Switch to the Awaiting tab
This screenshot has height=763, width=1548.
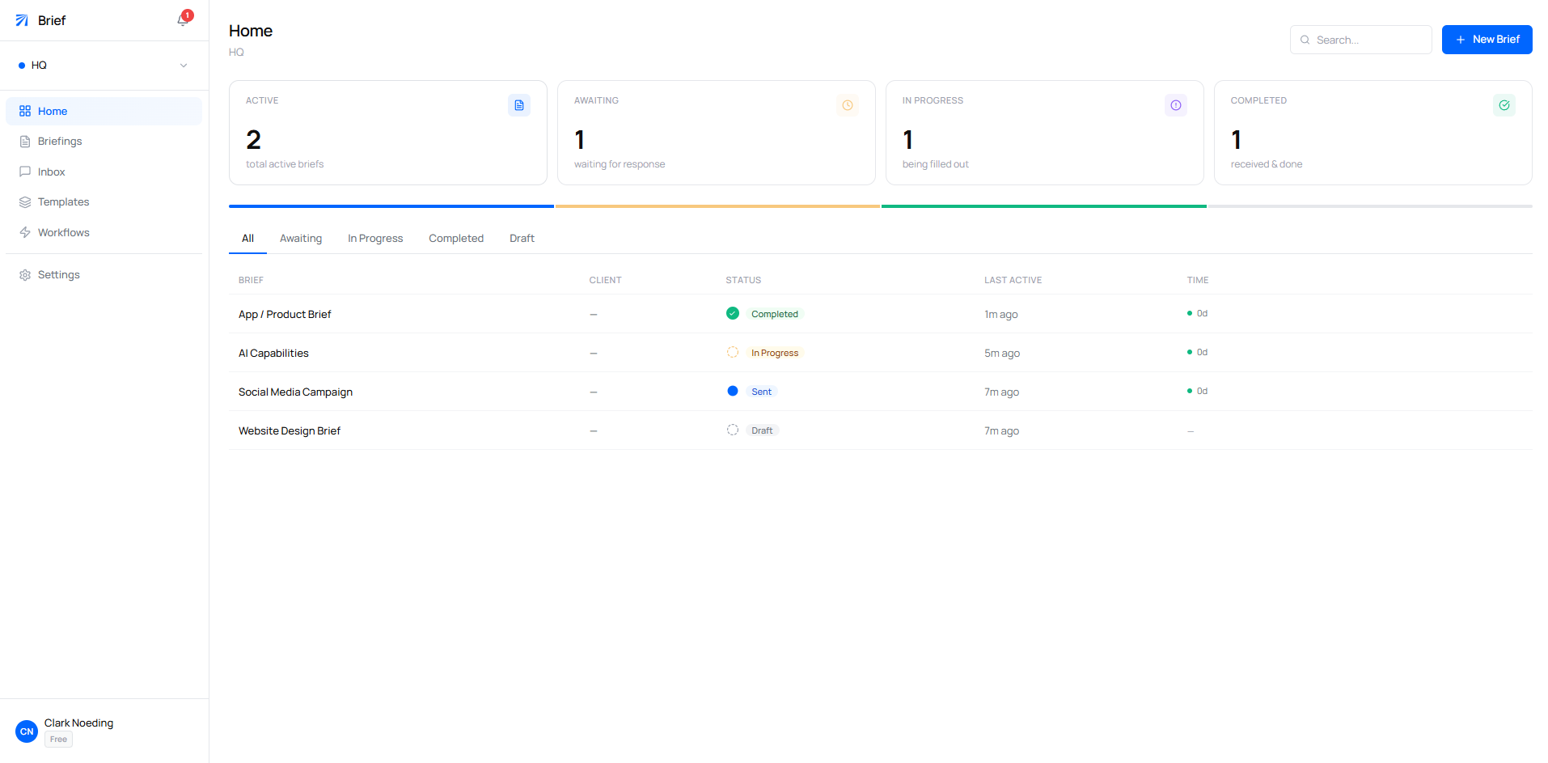coord(300,238)
